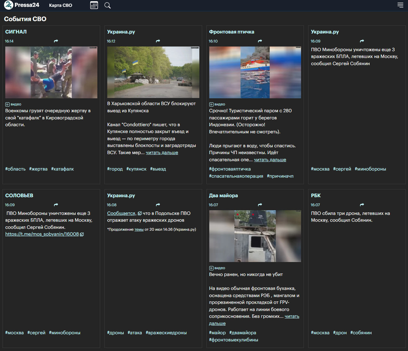
Task: Share the РБК 16:07 post
Action: 362,205
